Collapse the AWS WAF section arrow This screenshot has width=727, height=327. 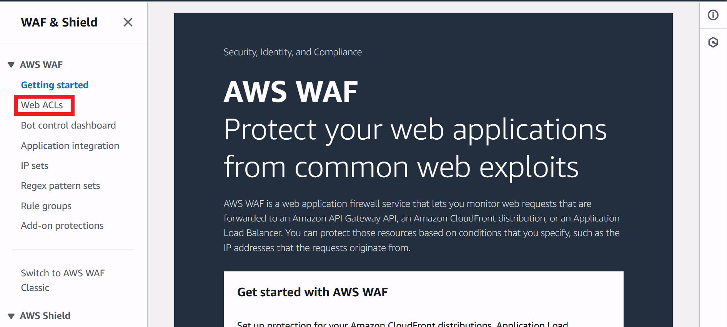click(11, 65)
